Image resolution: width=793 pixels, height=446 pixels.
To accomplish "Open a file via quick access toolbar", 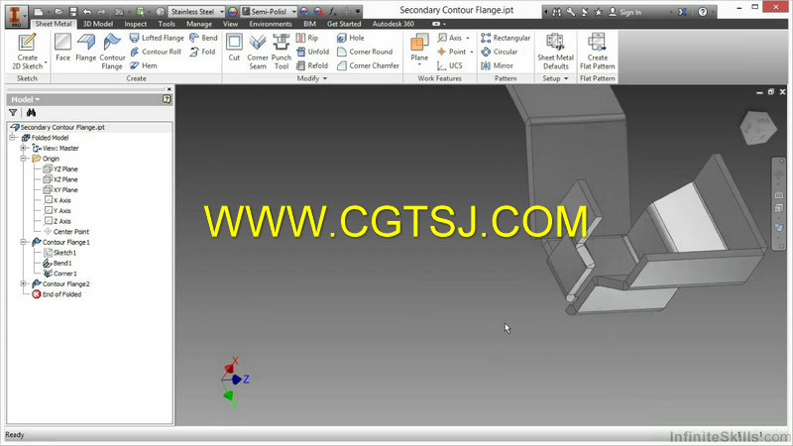I will tap(58, 11).
